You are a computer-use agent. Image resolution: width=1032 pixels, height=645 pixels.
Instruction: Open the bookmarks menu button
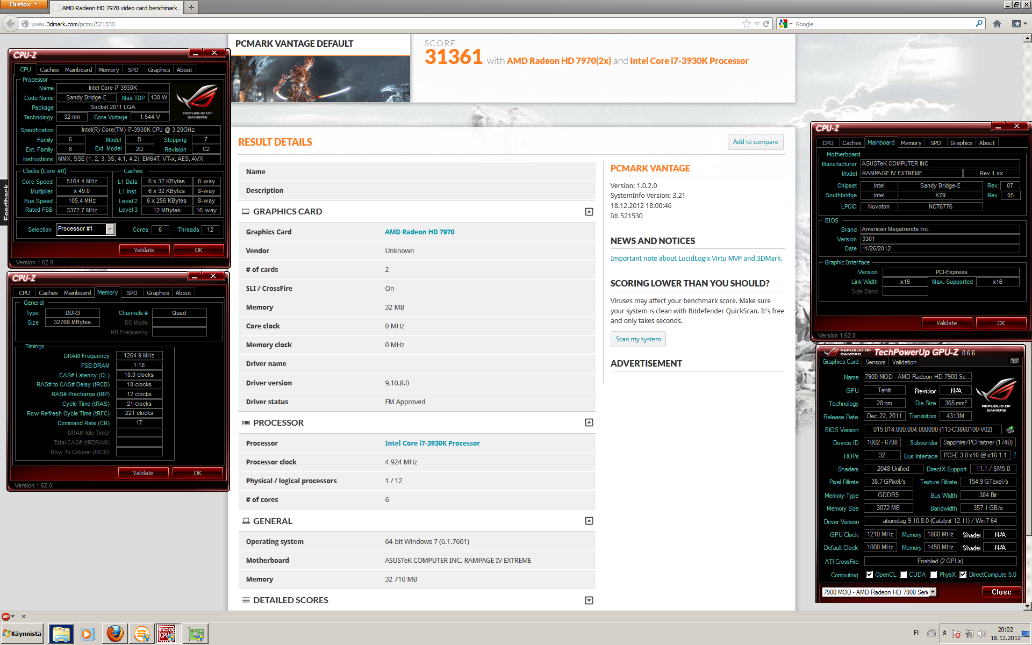tap(1019, 24)
